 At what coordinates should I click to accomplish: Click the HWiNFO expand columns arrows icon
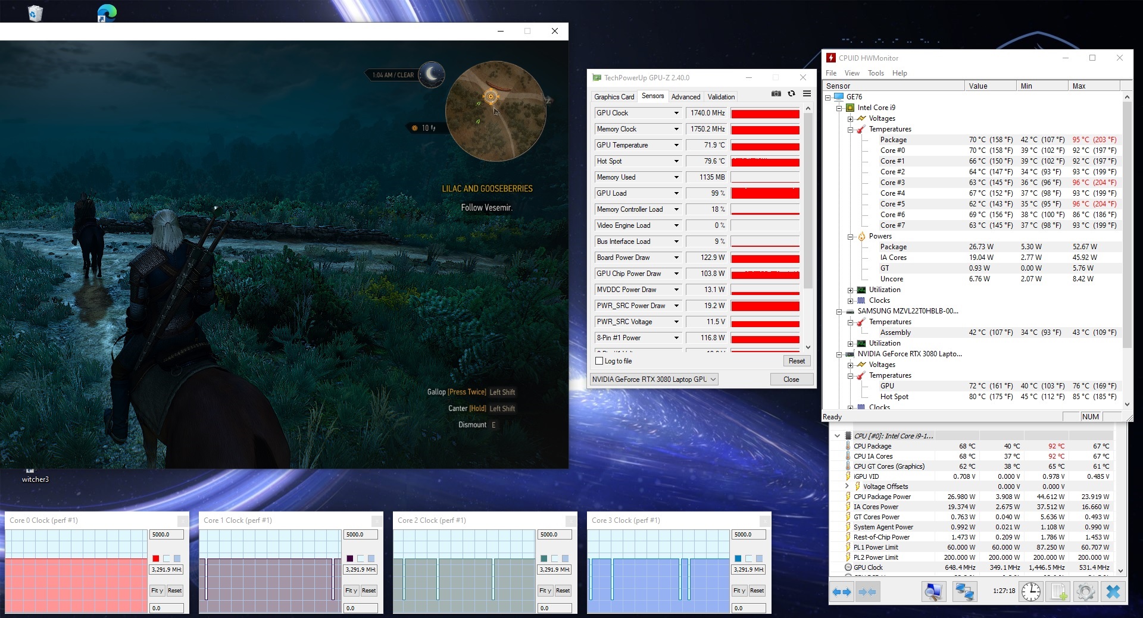click(842, 592)
